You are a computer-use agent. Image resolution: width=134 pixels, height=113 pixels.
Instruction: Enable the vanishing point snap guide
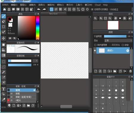65,10
